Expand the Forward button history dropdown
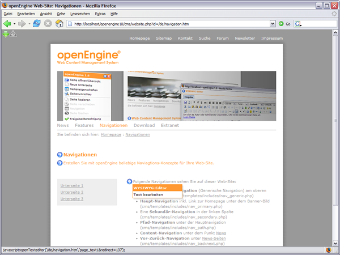 (29, 24)
